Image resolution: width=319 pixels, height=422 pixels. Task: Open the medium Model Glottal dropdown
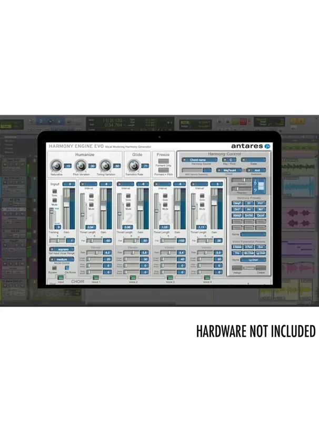[62, 260]
